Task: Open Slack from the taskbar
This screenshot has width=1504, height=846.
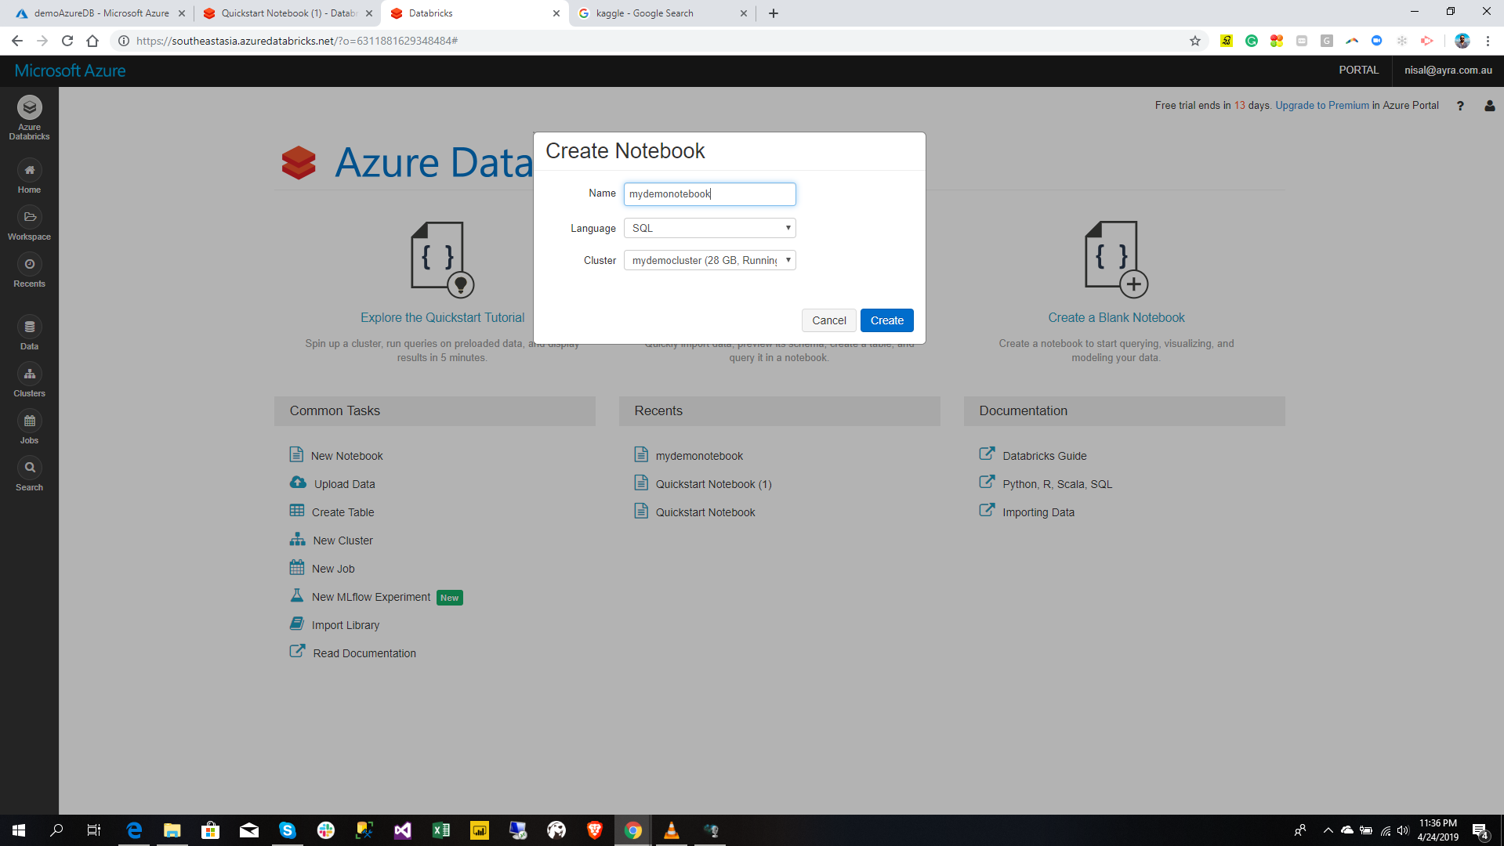Action: pyautogui.click(x=326, y=830)
